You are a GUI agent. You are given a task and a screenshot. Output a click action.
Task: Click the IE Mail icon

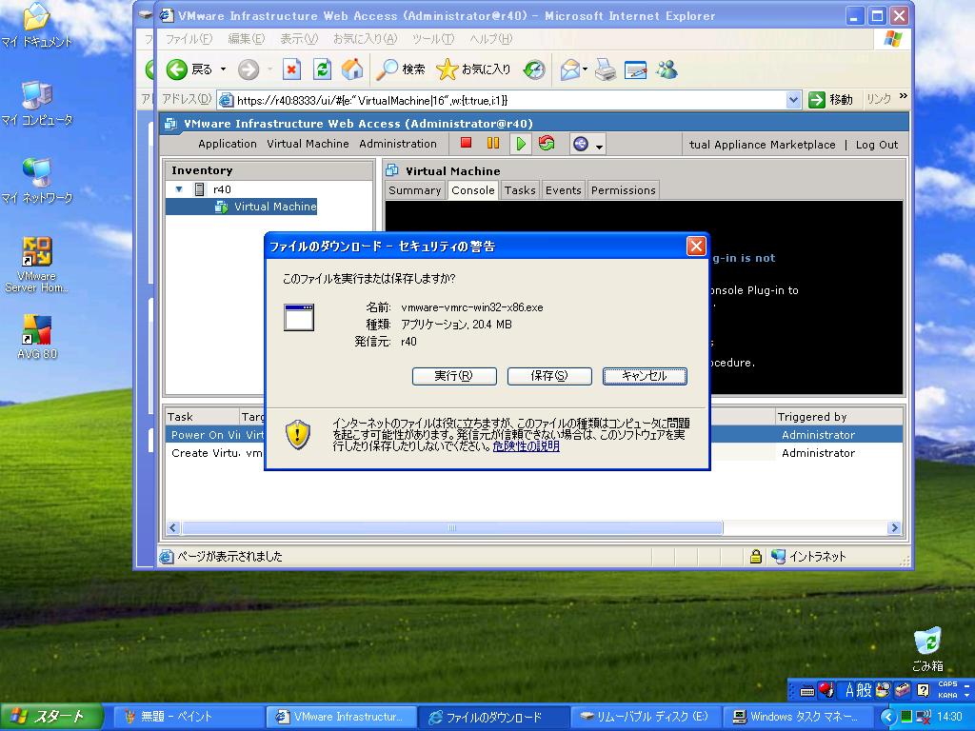coord(569,69)
